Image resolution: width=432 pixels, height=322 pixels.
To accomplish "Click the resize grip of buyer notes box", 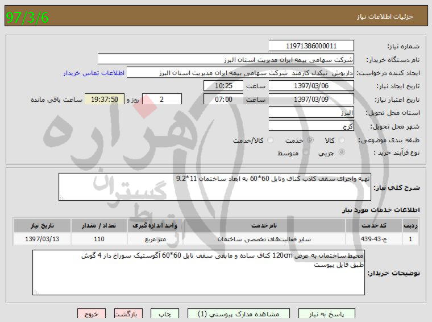I will [x=36, y=292].
